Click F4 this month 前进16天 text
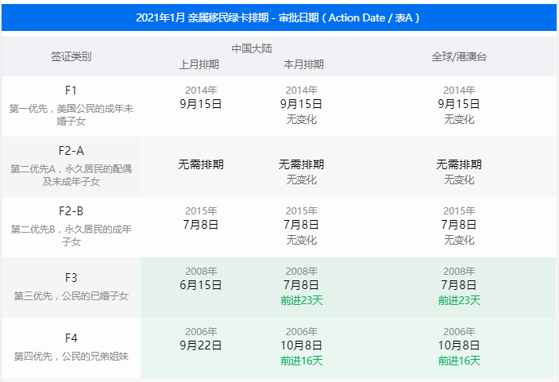This screenshot has height=382, width=559. tap(302, 361)
